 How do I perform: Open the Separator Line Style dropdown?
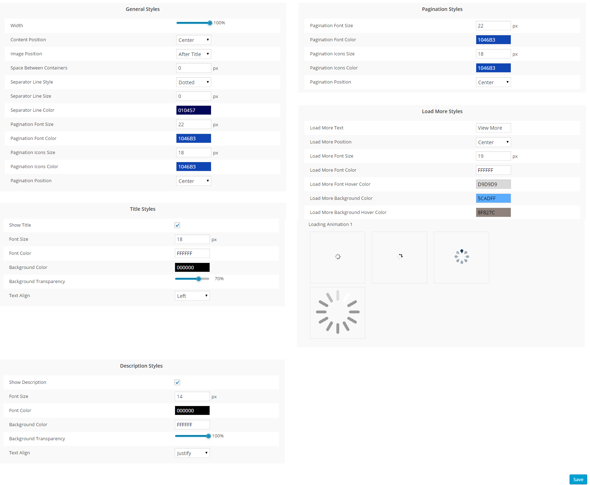pos(193,82)
